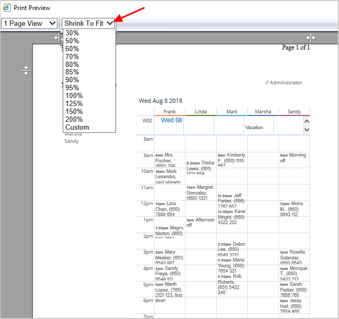This screenshot has height=319, width=339.
Task: Open the 2:30pm Deborah Lee appointment
Action: pos(232,249)
